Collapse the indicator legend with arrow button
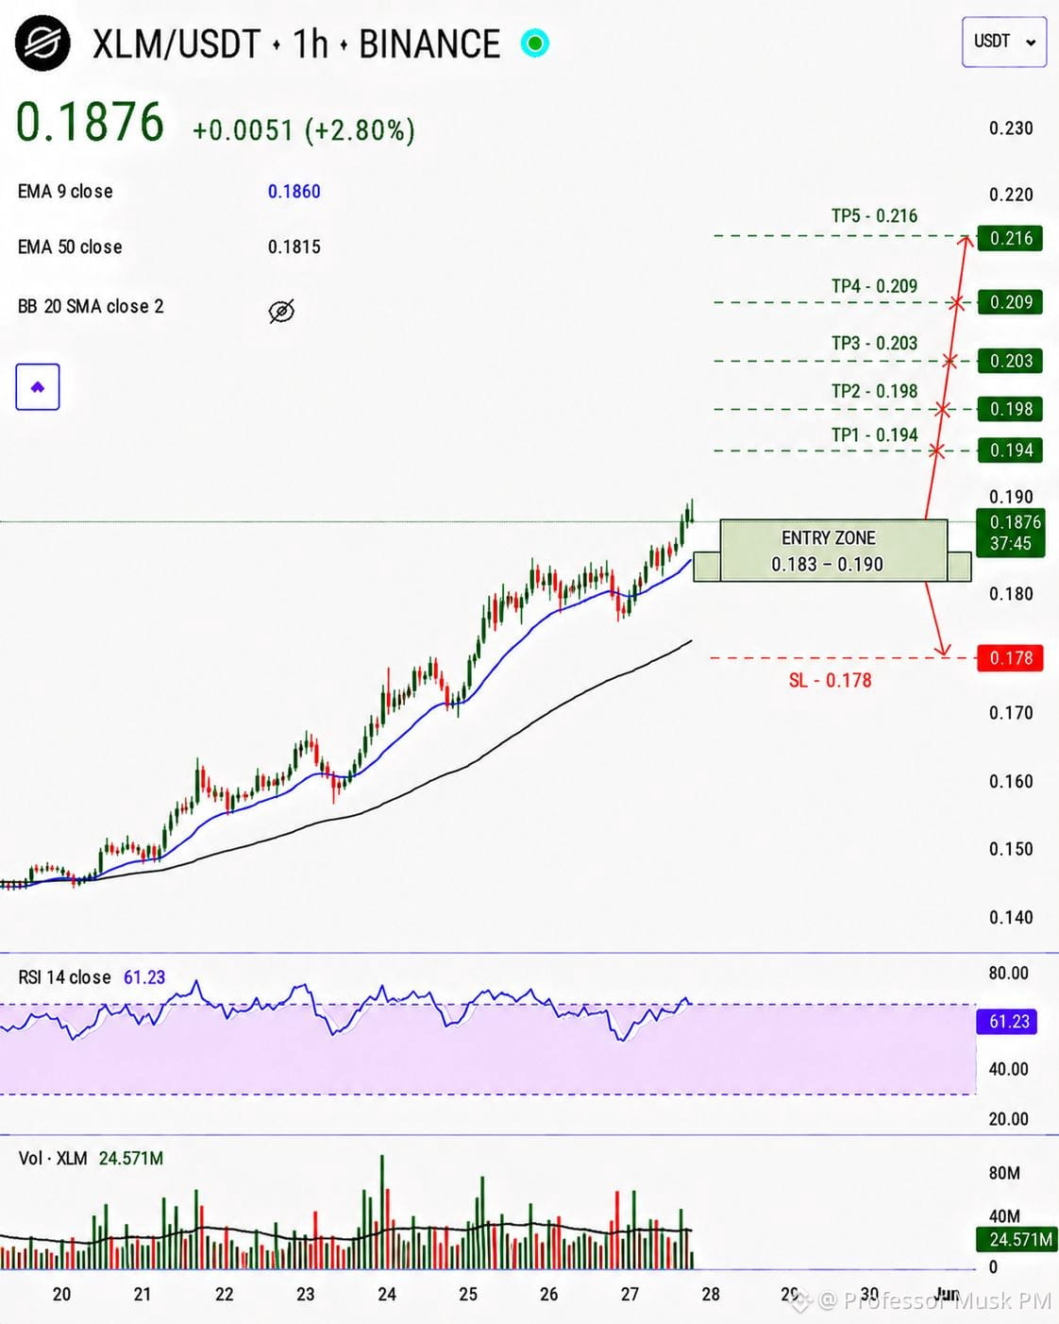The image size is (1059, 1324). 38,386
